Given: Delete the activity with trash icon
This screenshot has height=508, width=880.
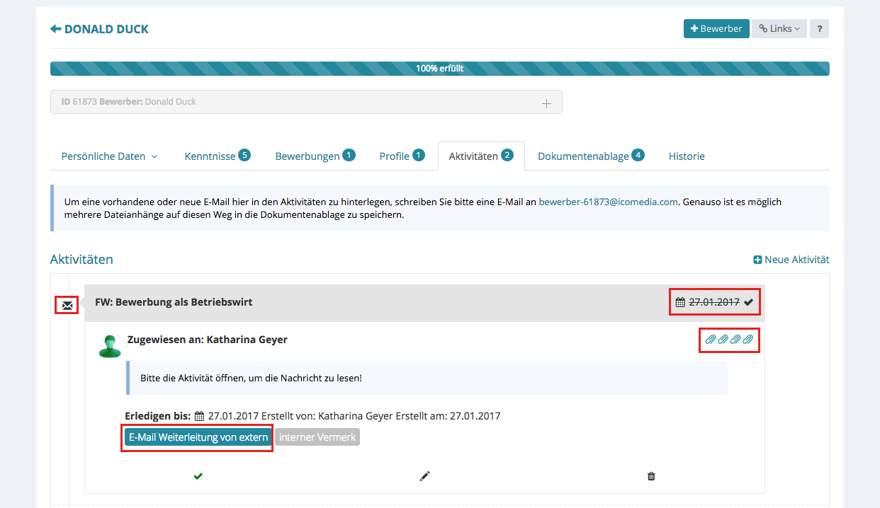Looking at the screenshot, I should click(651, 476).
